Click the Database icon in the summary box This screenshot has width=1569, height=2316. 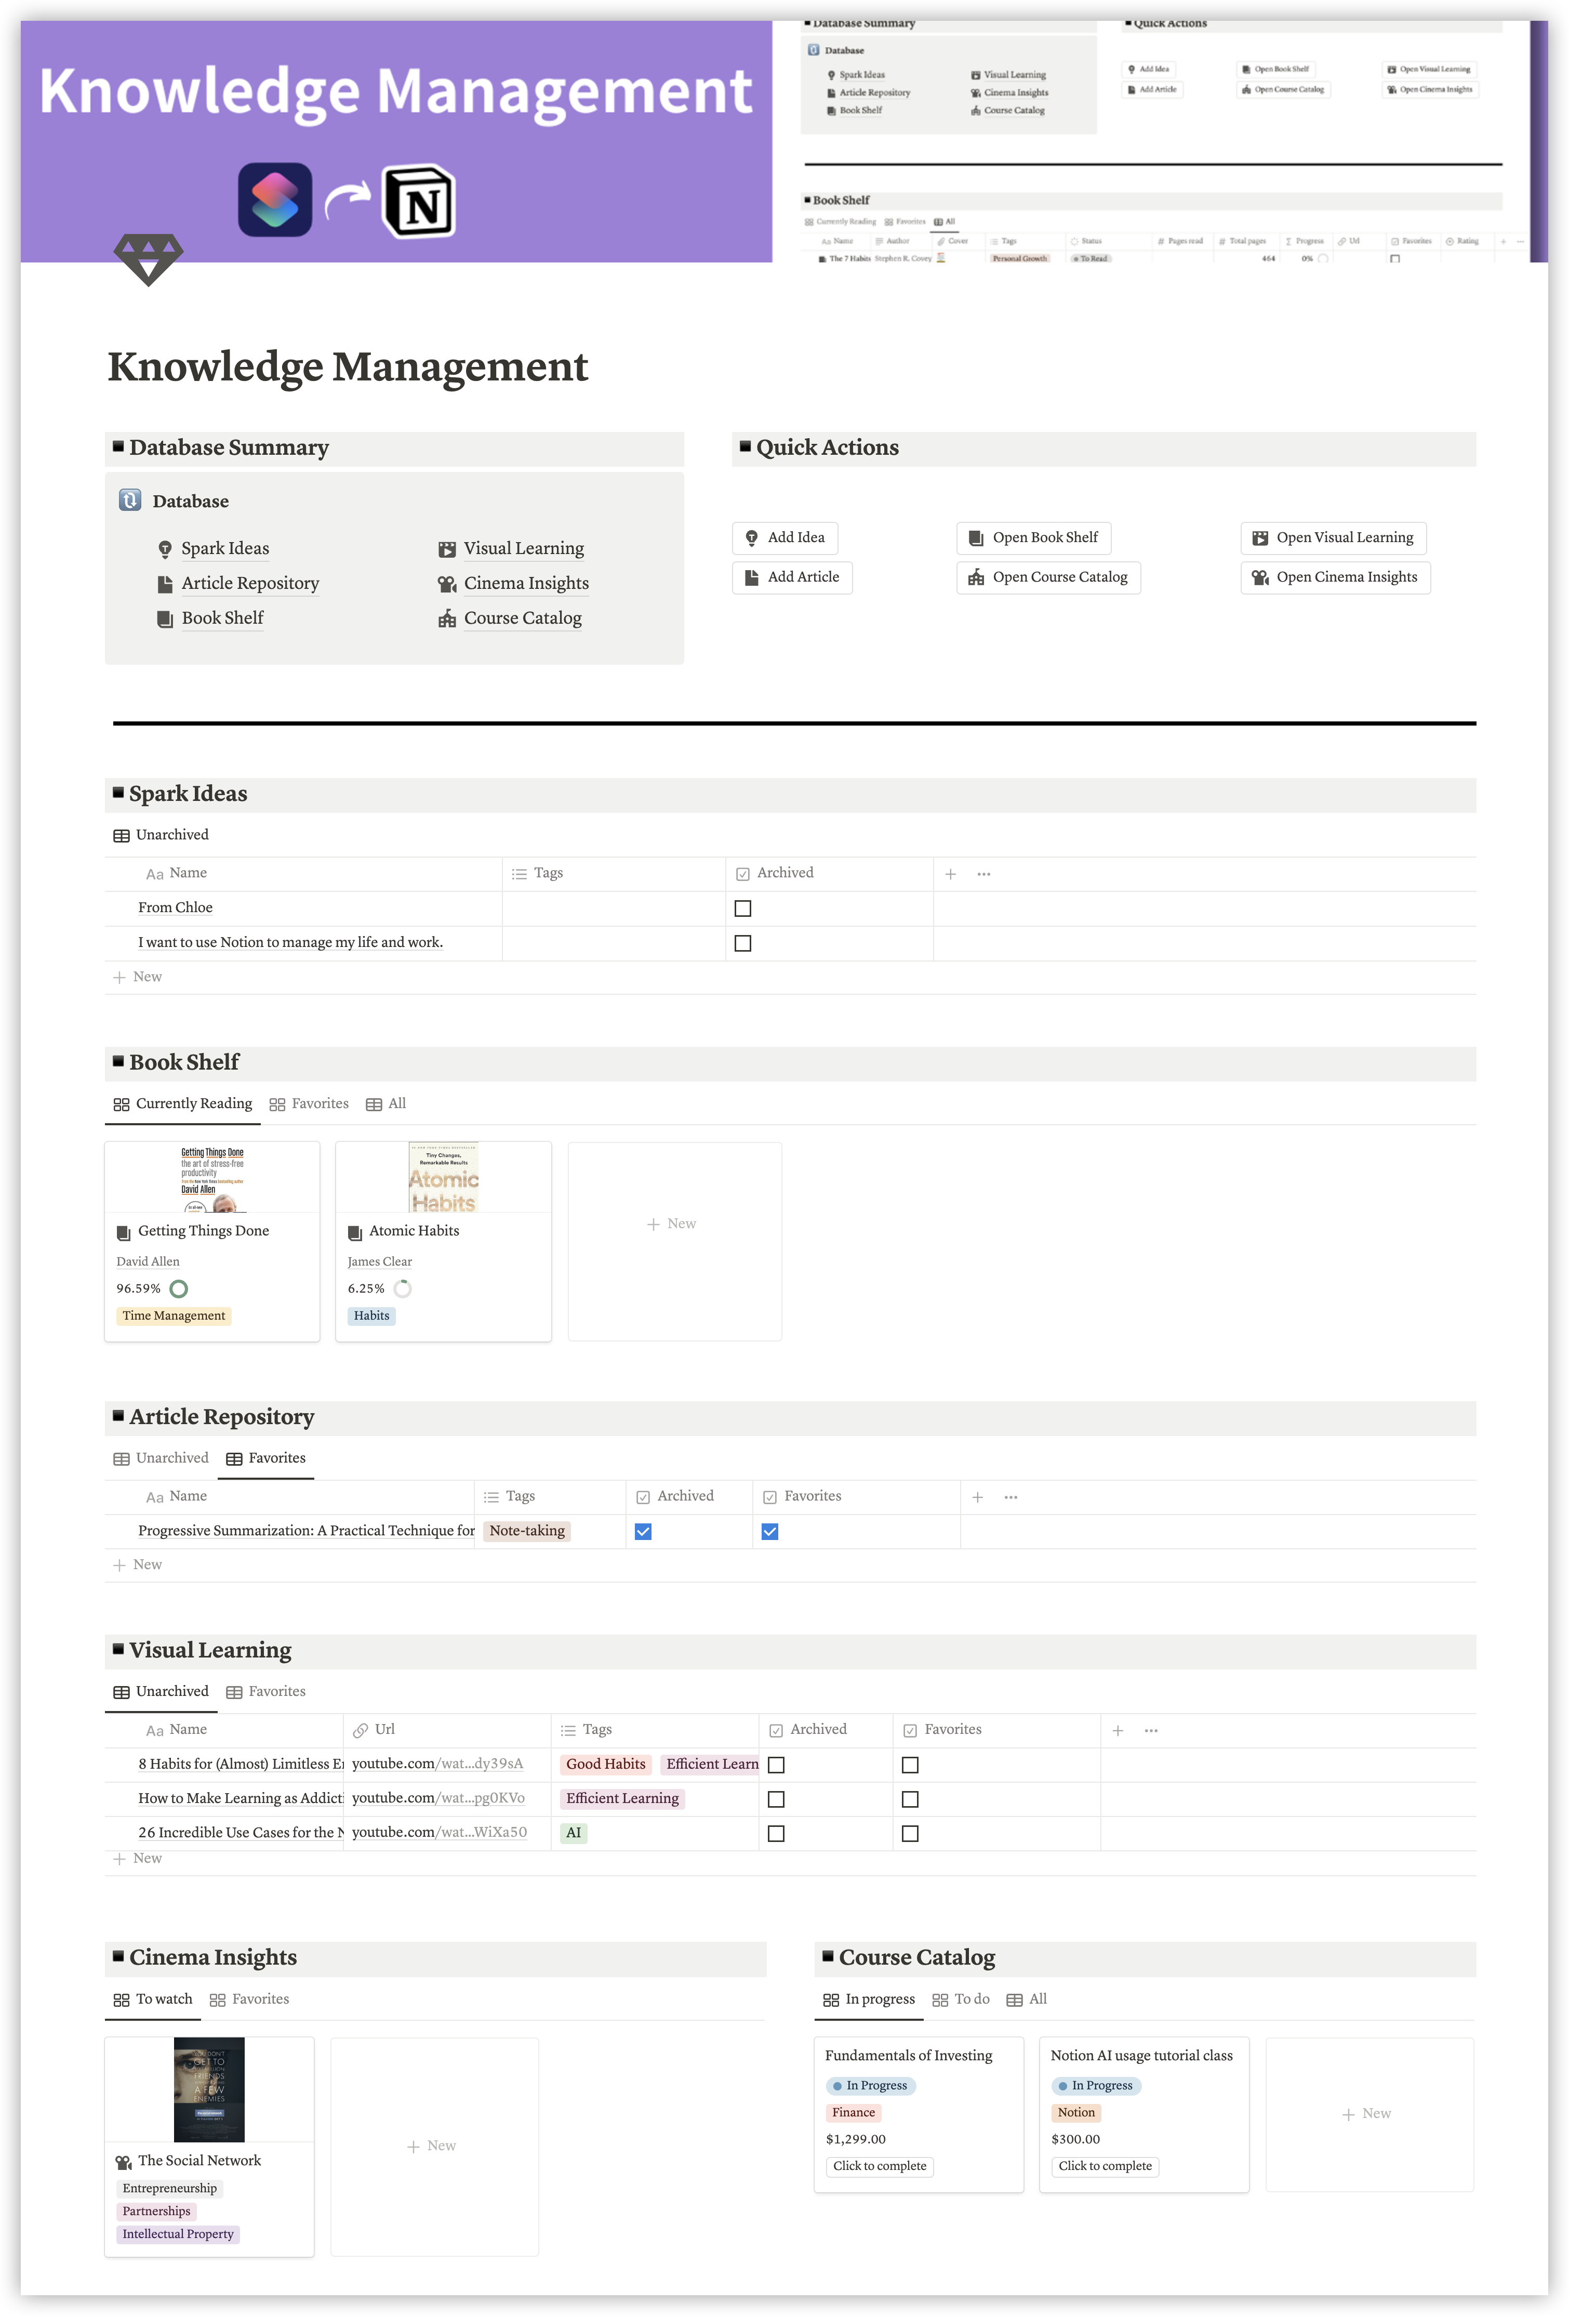point(129,501)
